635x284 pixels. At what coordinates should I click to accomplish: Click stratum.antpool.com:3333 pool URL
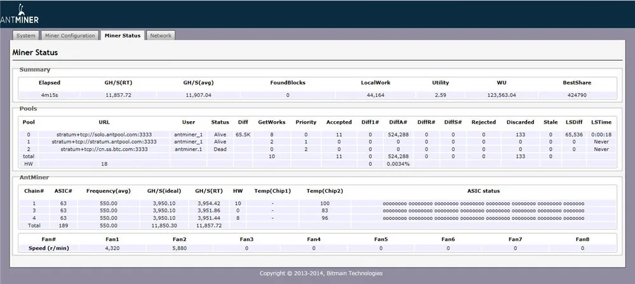[x=104, y=141]
